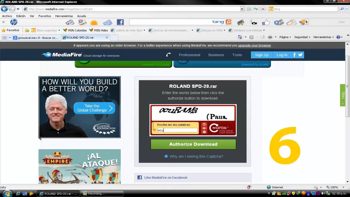Click the RSS feeds icon in command bar
Viewport: 350px width, 197px height.
point(251,37)
